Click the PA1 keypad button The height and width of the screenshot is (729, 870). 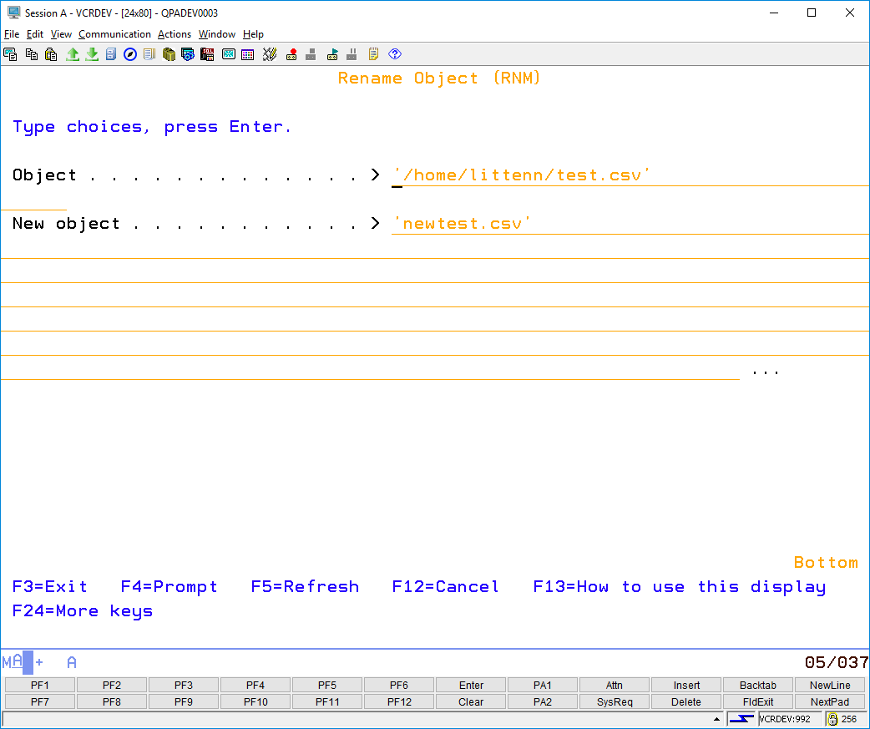pyautogui.click(x=543, y=686)
